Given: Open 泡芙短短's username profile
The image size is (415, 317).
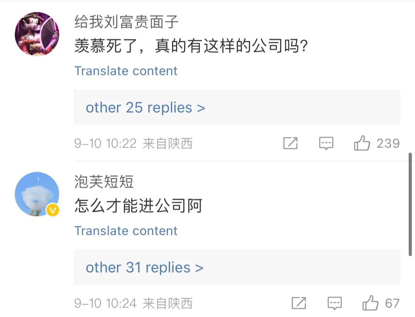Looking at the screenshot, I should [x=103, y=182].
